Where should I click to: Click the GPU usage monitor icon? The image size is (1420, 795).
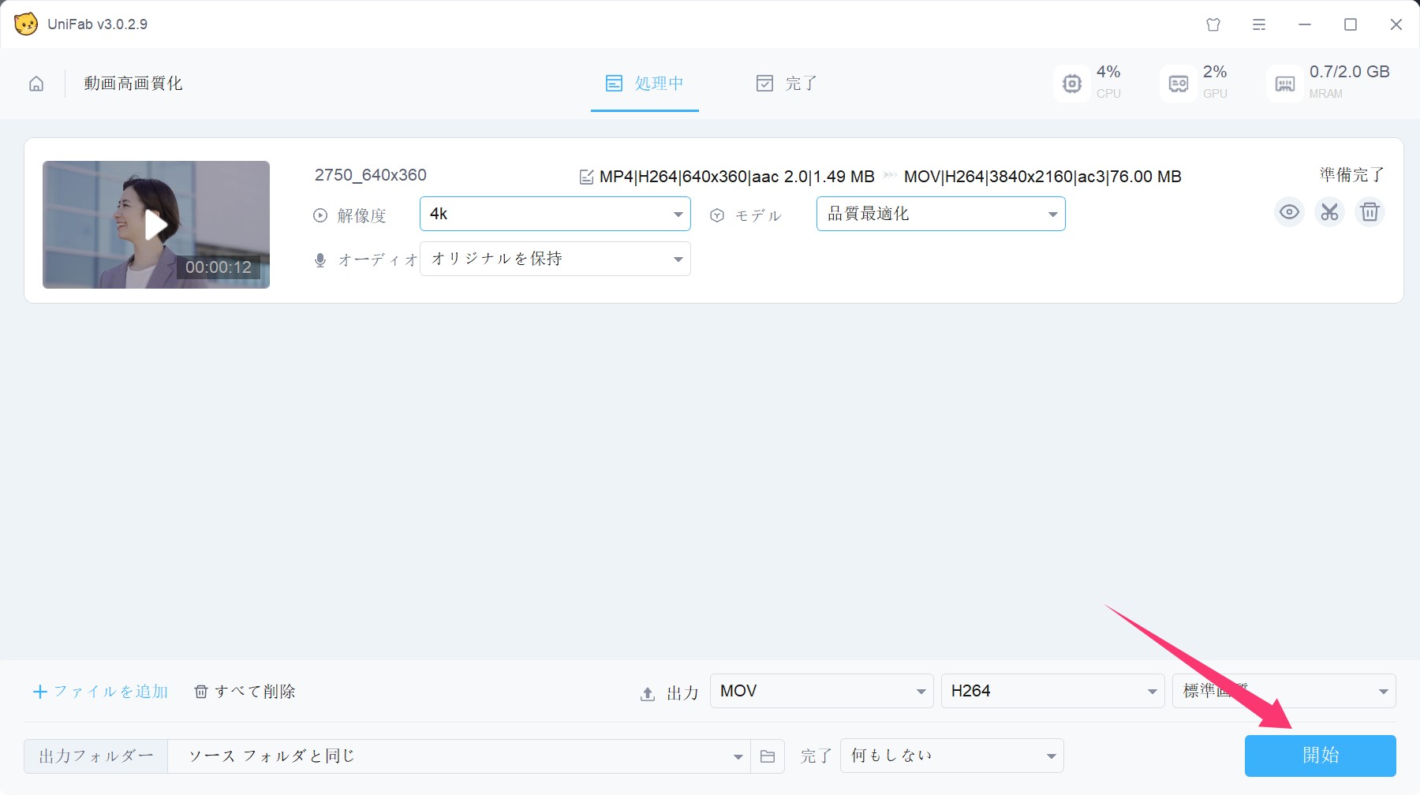click(1177, 83)
